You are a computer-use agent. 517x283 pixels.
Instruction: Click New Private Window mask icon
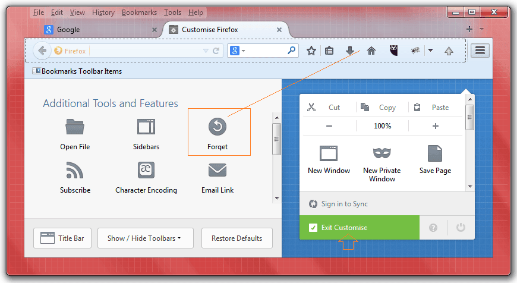click(x=382, y=153)
